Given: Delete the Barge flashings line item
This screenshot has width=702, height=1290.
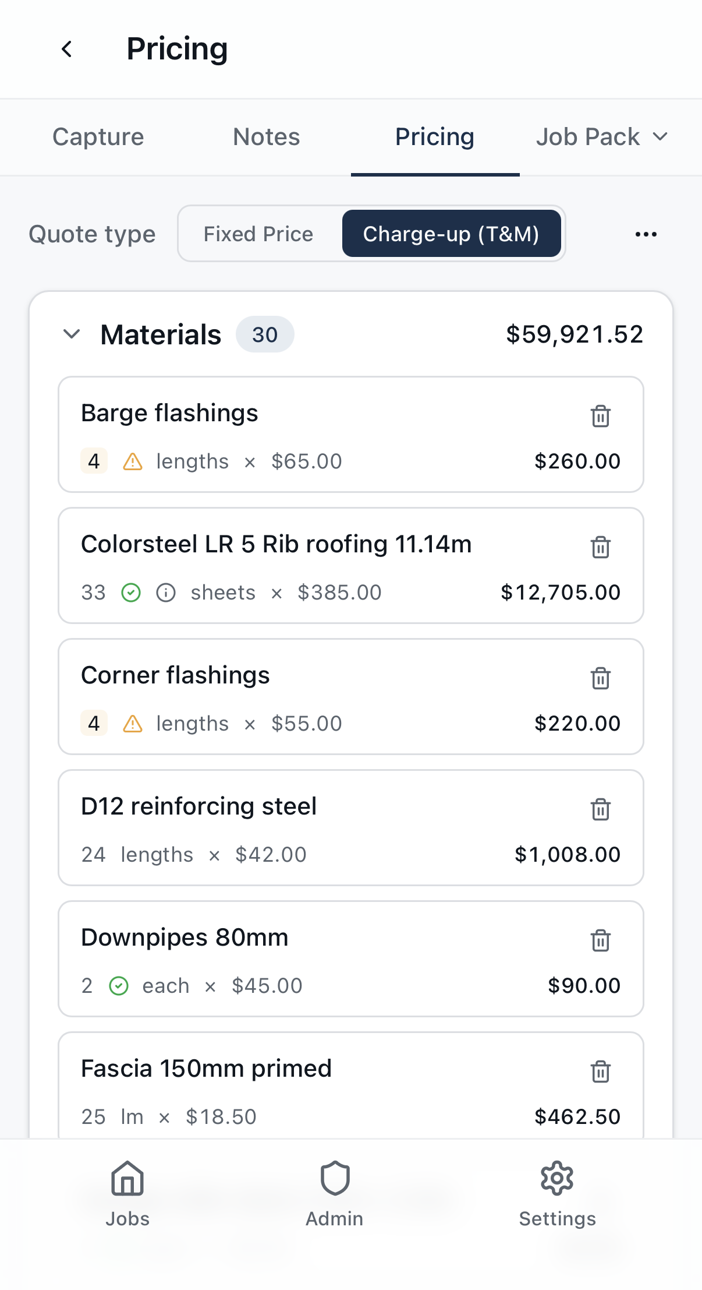Looking at the screenshot, I should coord(600,416).
